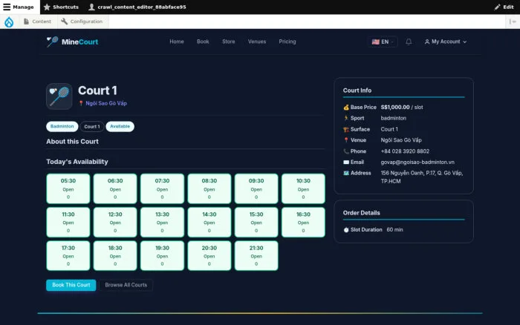Toggle toolbar orientation icon at right

tap(513, 22)
